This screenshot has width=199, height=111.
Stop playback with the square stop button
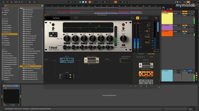click(83, 2)
